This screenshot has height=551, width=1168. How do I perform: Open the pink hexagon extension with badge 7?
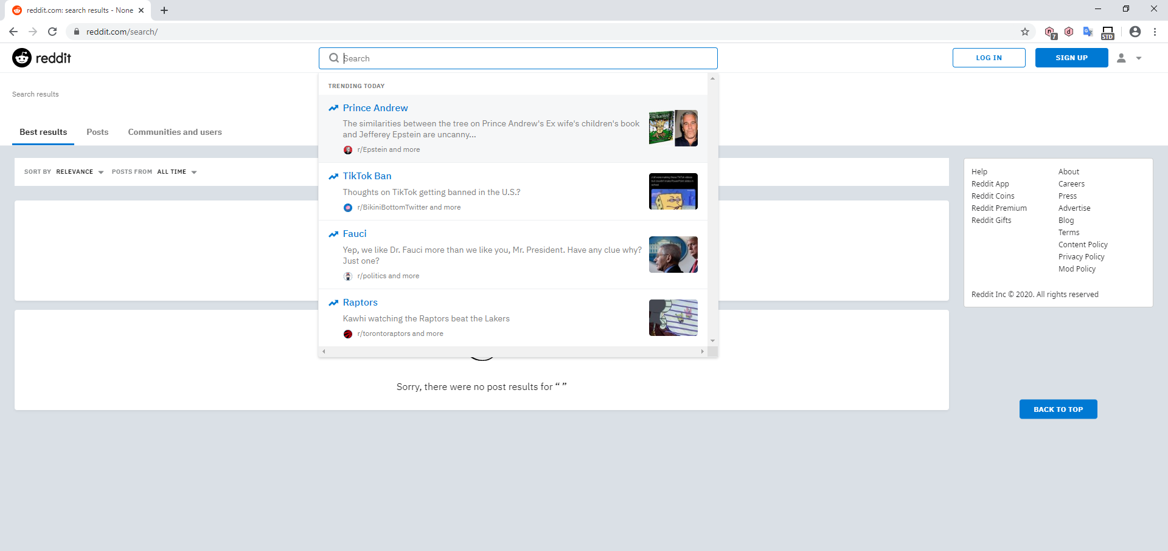pos(1050,32)
